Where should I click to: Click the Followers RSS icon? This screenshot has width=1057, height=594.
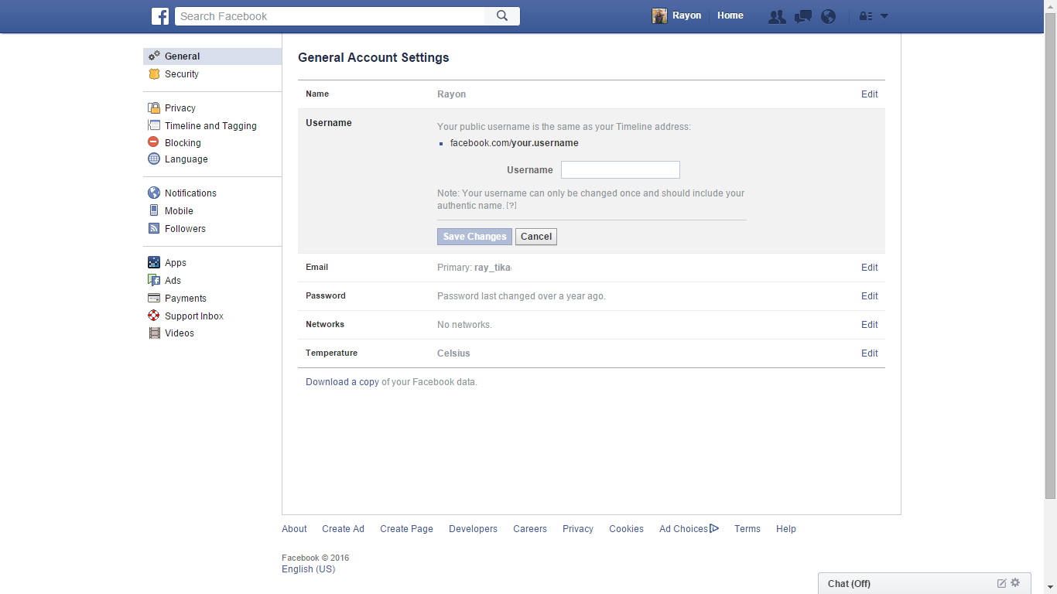[154, 228]
